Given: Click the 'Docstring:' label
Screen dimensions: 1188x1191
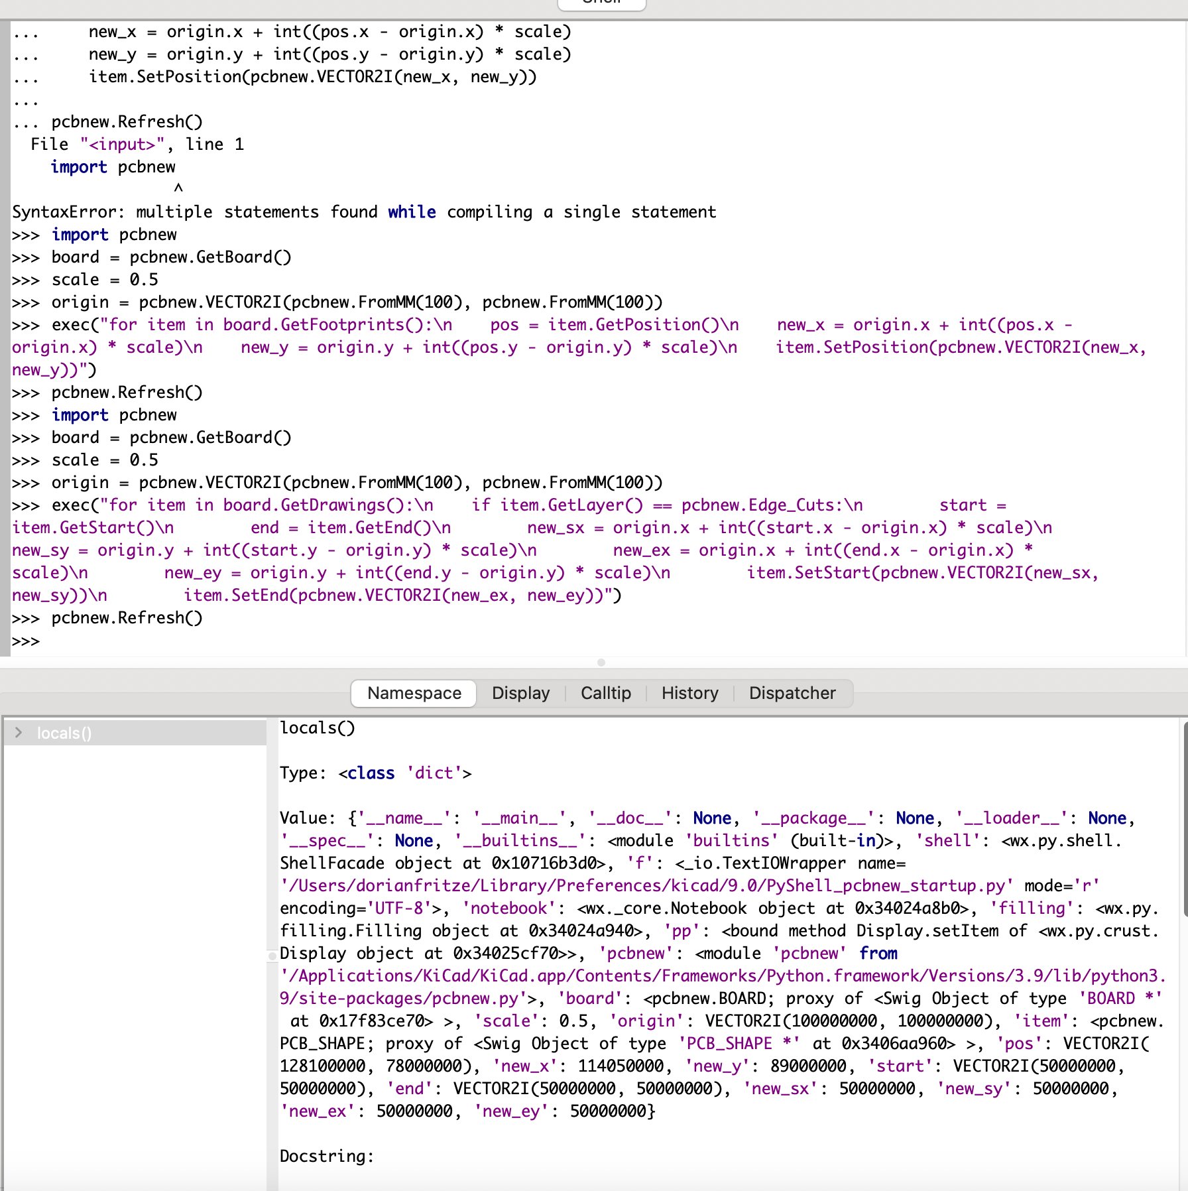Looking at the screenshot, I should pos(327,1157).
